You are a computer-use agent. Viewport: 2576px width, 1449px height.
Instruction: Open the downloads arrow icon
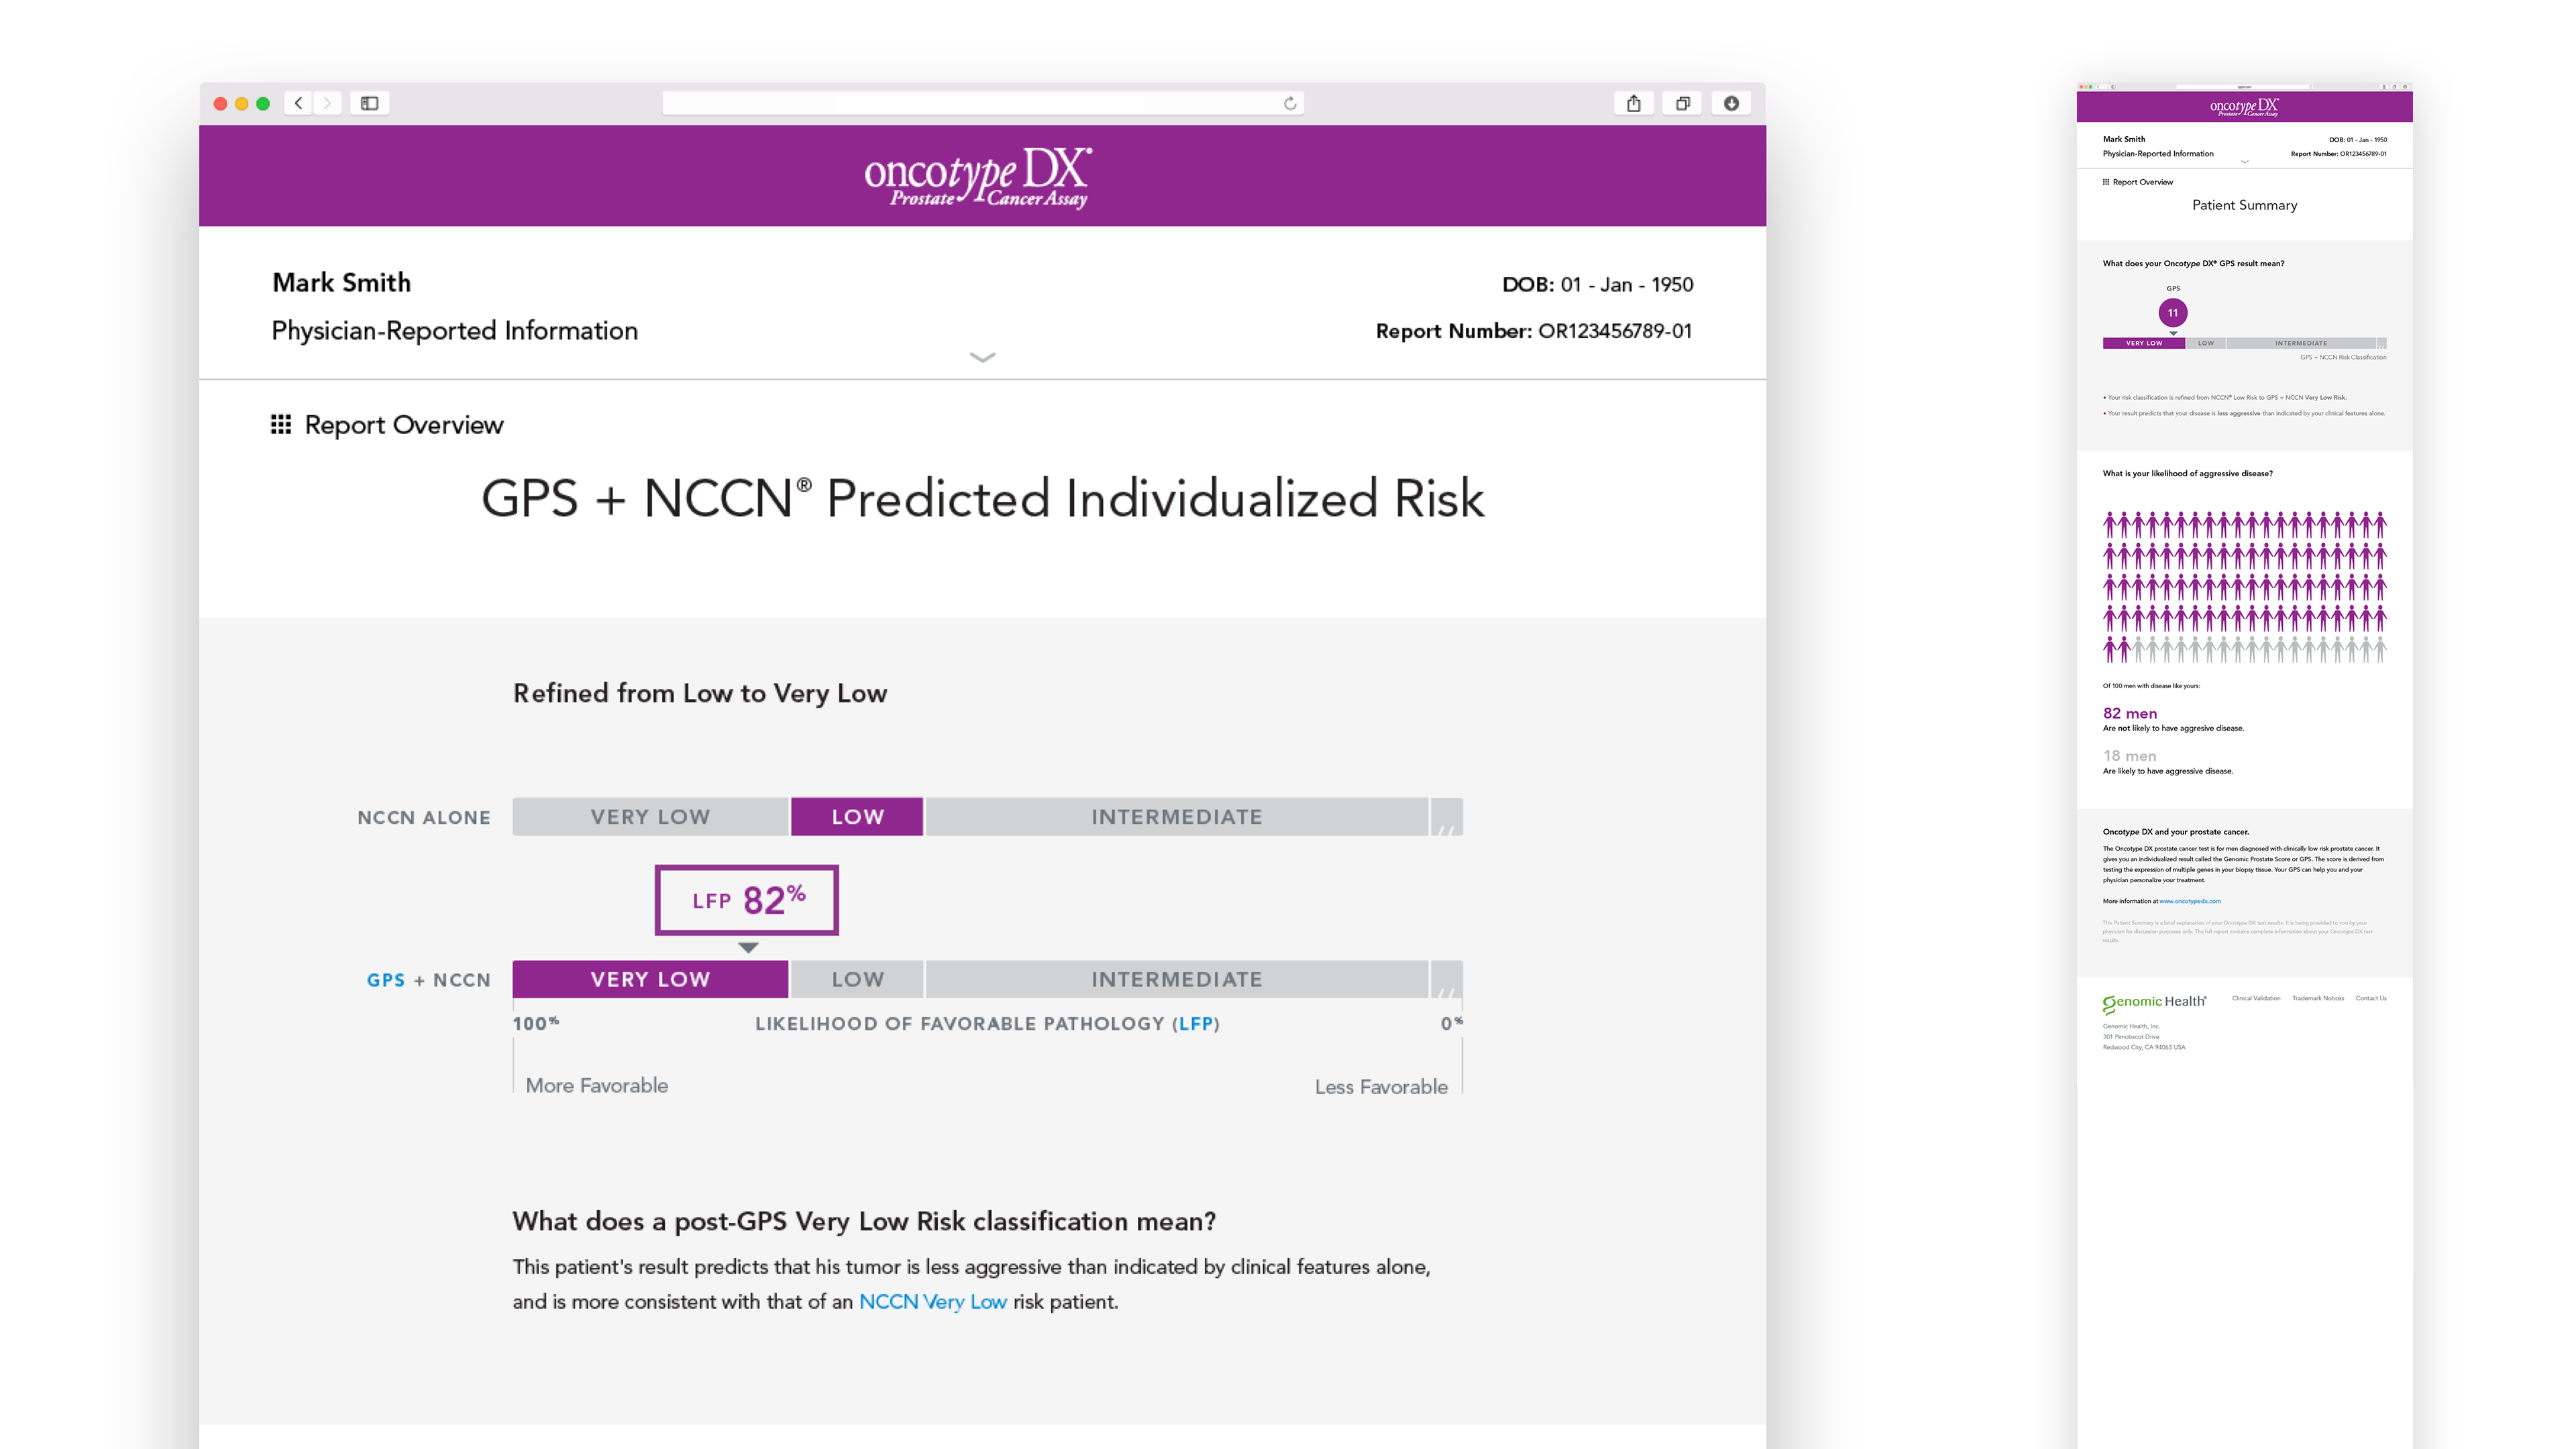click(1731, 103)
